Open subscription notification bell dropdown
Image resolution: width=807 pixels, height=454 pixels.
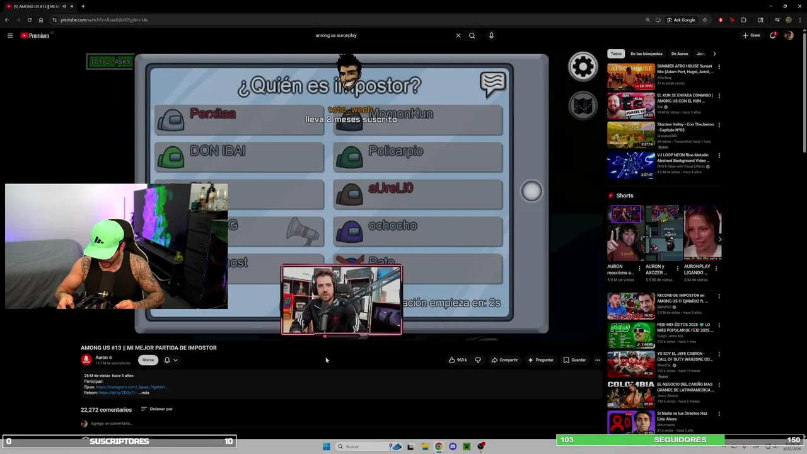coord(171,360)
